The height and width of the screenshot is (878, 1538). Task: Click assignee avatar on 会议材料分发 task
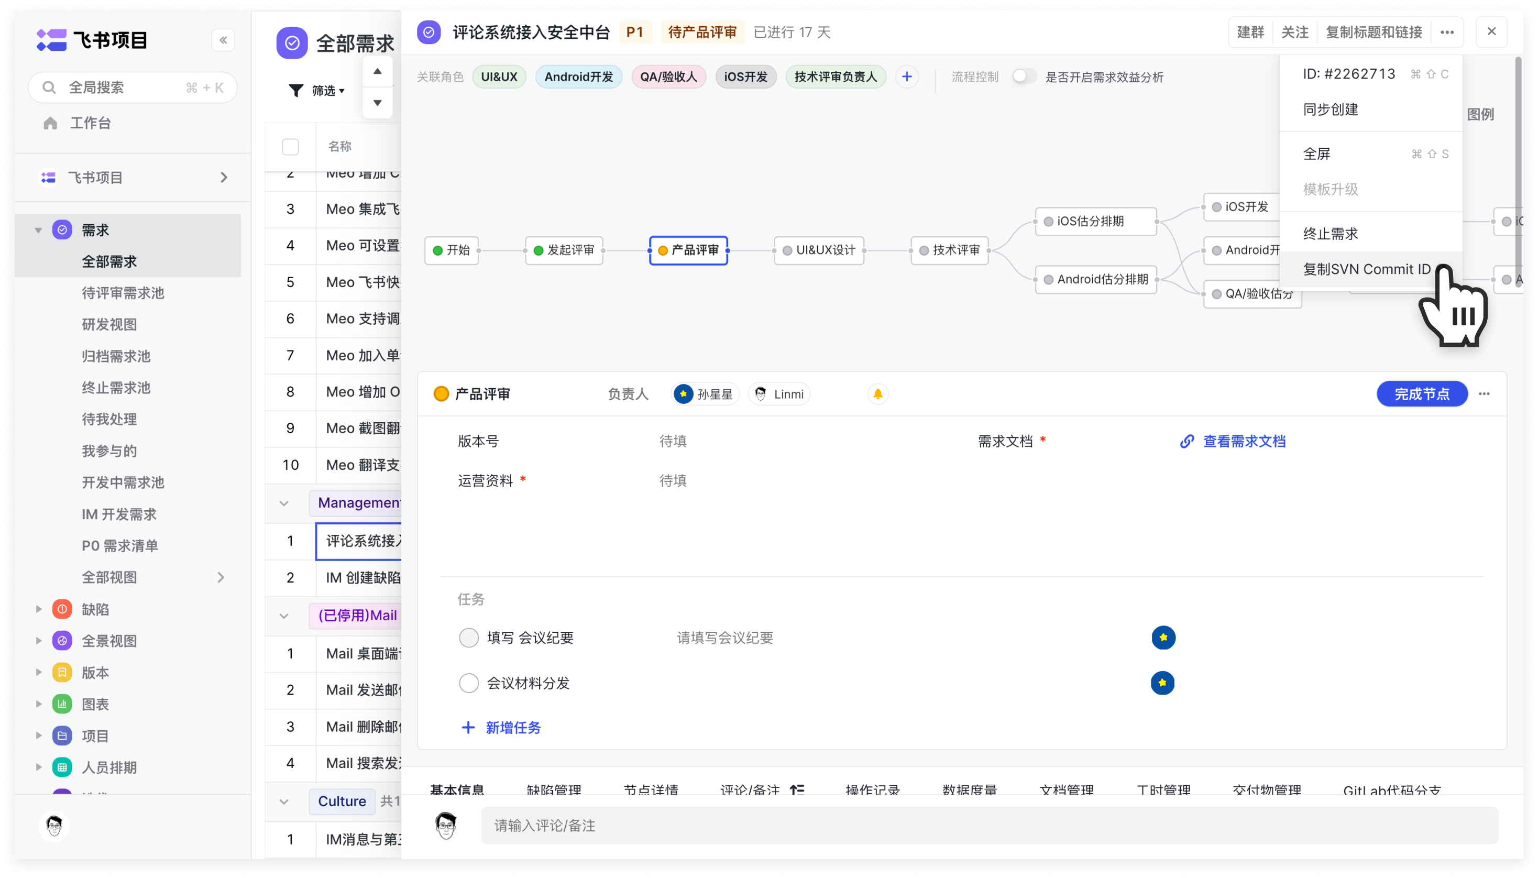(x=1162, y=683)
